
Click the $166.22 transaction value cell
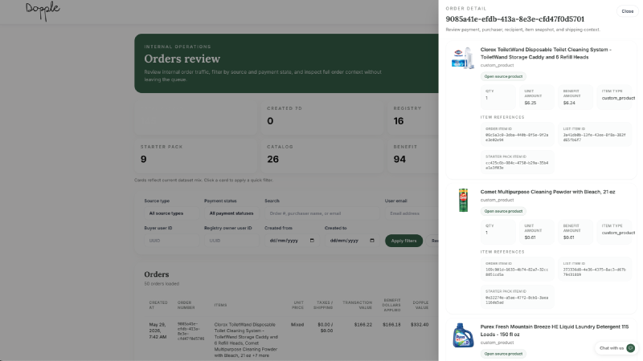coord(363,325)
